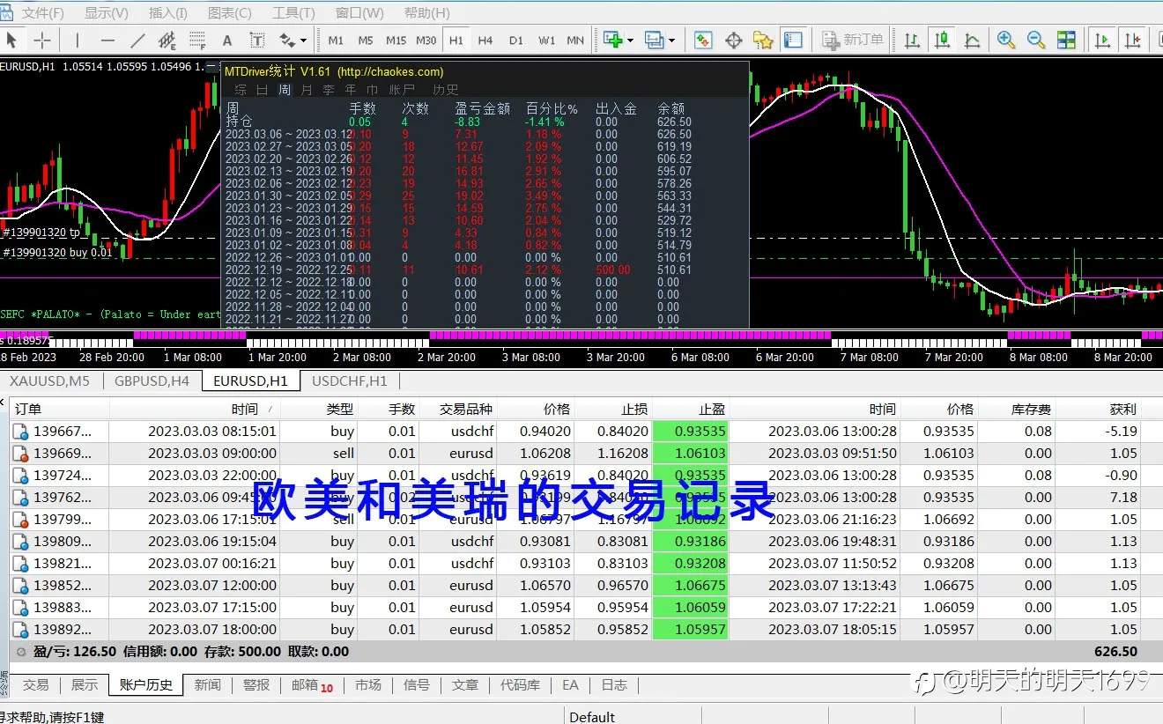Switch to the USDCHF,H1 chart tab
Screen dimensions: 1163x724
pos(350,380)
